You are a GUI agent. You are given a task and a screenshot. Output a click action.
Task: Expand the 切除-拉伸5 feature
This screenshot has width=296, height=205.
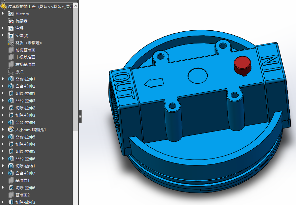pyautogui.click(x=3, y=151)
